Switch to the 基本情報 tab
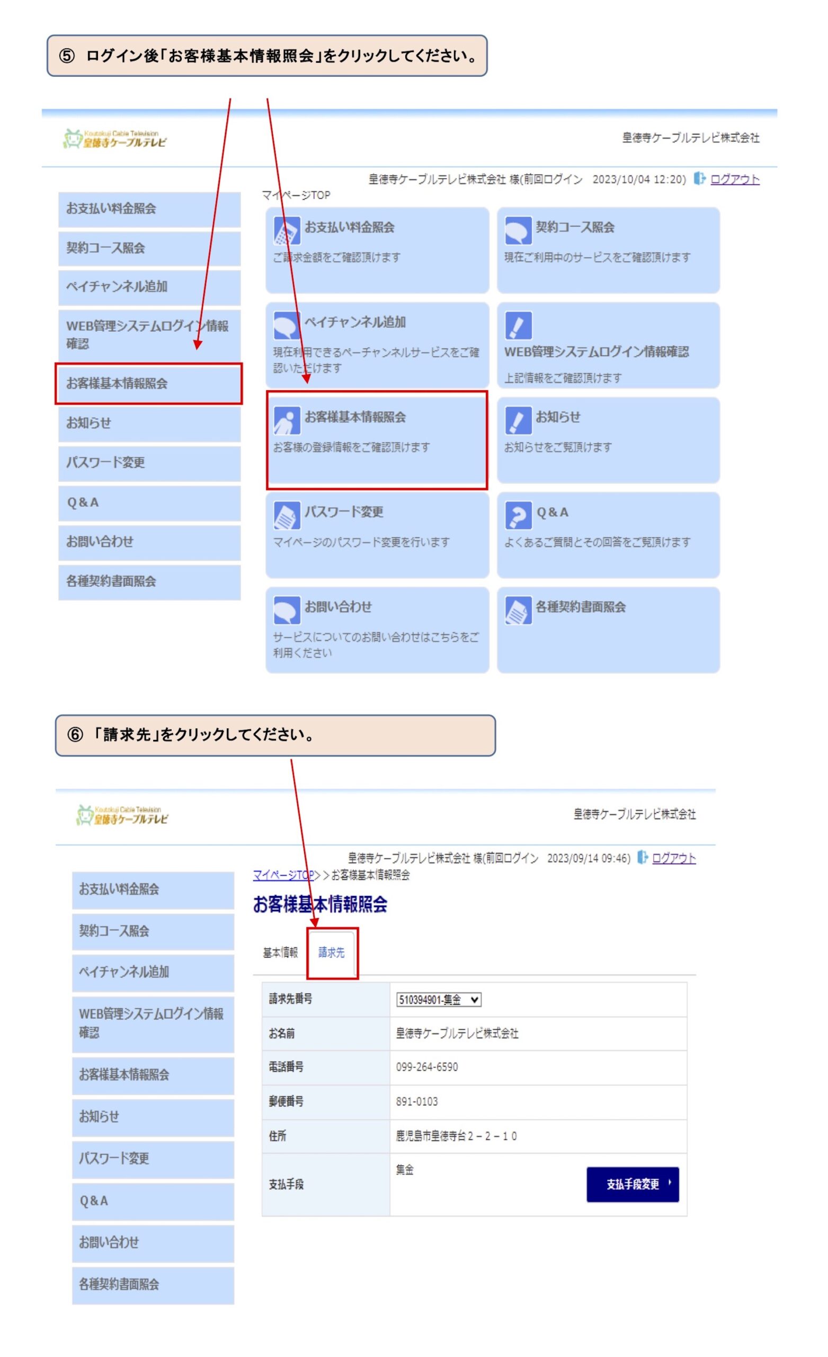 point(280,953)
